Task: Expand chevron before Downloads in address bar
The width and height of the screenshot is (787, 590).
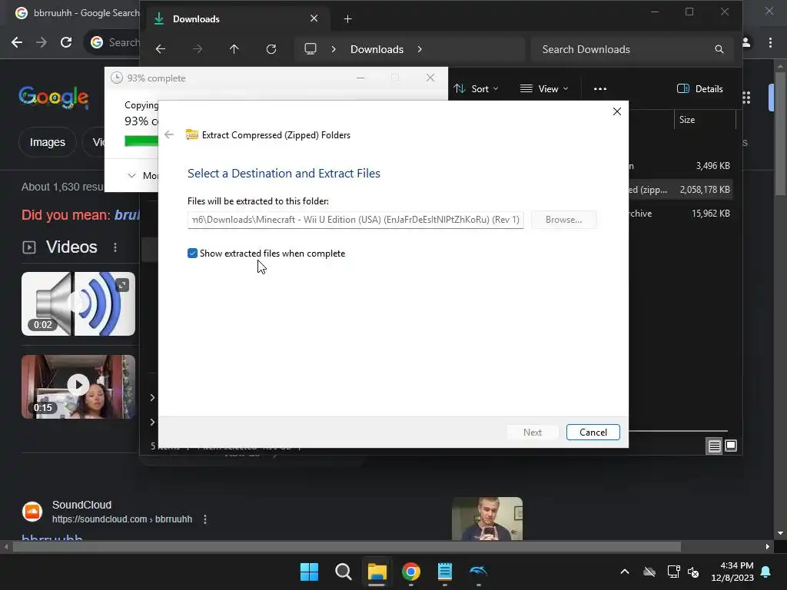Action: point(334,49)
